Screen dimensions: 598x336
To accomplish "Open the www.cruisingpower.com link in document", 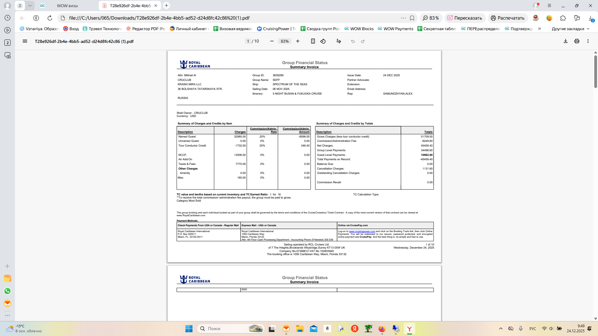I will coord(362,231).
